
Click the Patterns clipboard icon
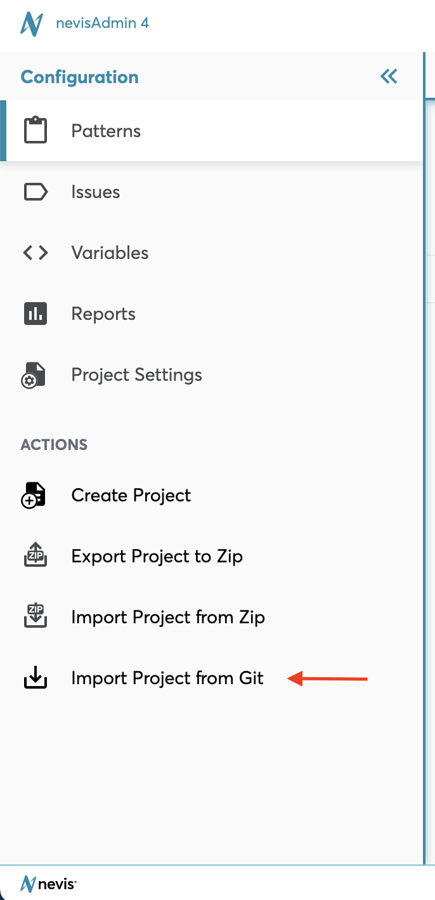click(x=36, y=131)
